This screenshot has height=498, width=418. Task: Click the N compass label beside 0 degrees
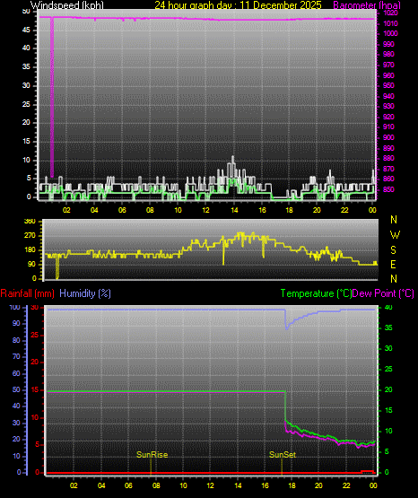point(394,279)
